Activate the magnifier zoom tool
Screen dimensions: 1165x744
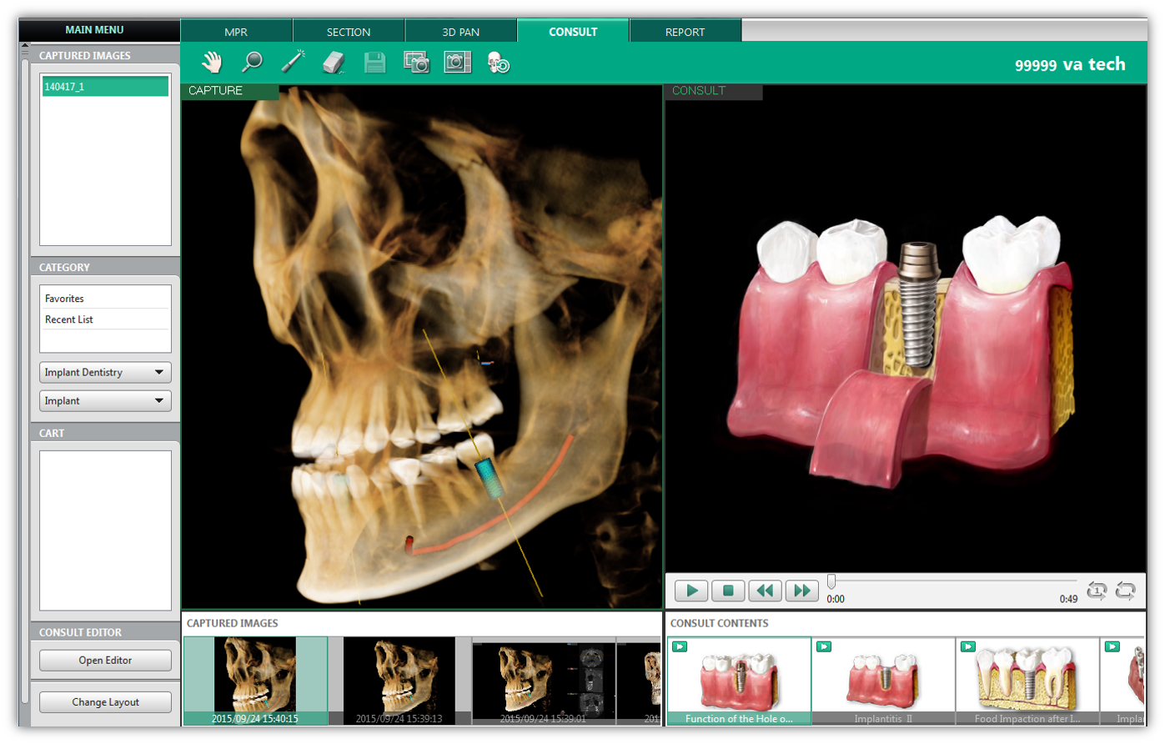click(252, 63)
